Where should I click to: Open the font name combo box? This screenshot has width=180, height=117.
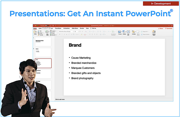[66, 31]
